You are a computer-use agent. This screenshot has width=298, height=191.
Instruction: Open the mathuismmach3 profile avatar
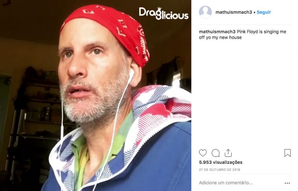(x=205, y=12)
